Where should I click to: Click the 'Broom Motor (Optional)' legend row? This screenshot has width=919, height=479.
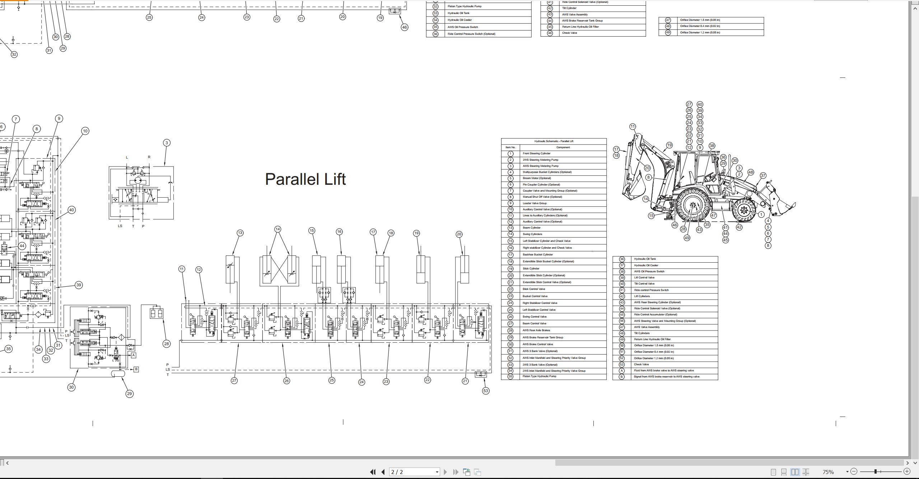tap(554, 178)
